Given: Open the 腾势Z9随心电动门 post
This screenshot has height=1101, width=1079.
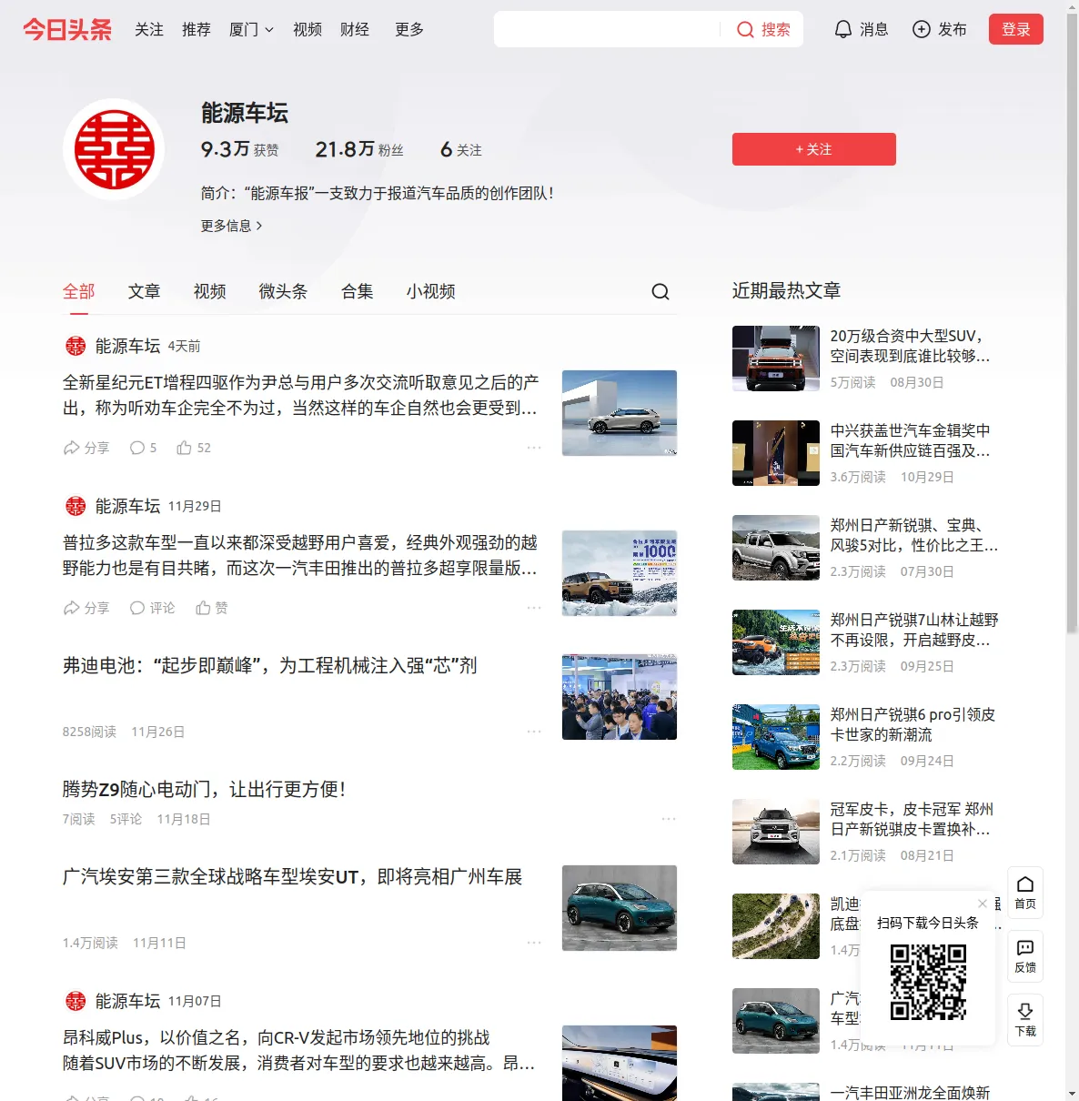Looking at the screenshot, I should click(205, 790).
